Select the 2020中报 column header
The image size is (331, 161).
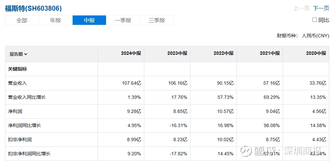[316, 53]
